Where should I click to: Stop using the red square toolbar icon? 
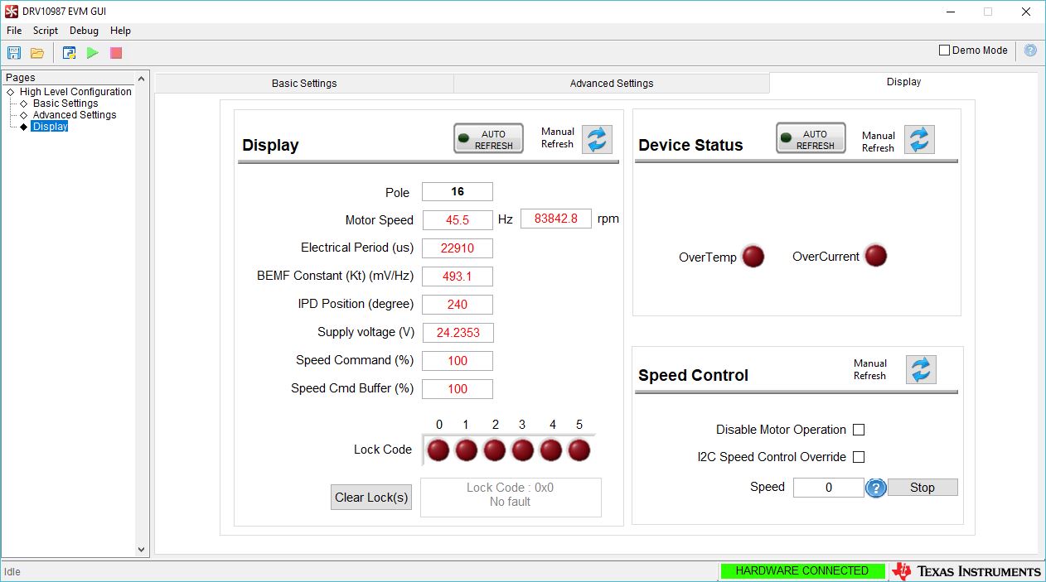(x=116, y=53)
